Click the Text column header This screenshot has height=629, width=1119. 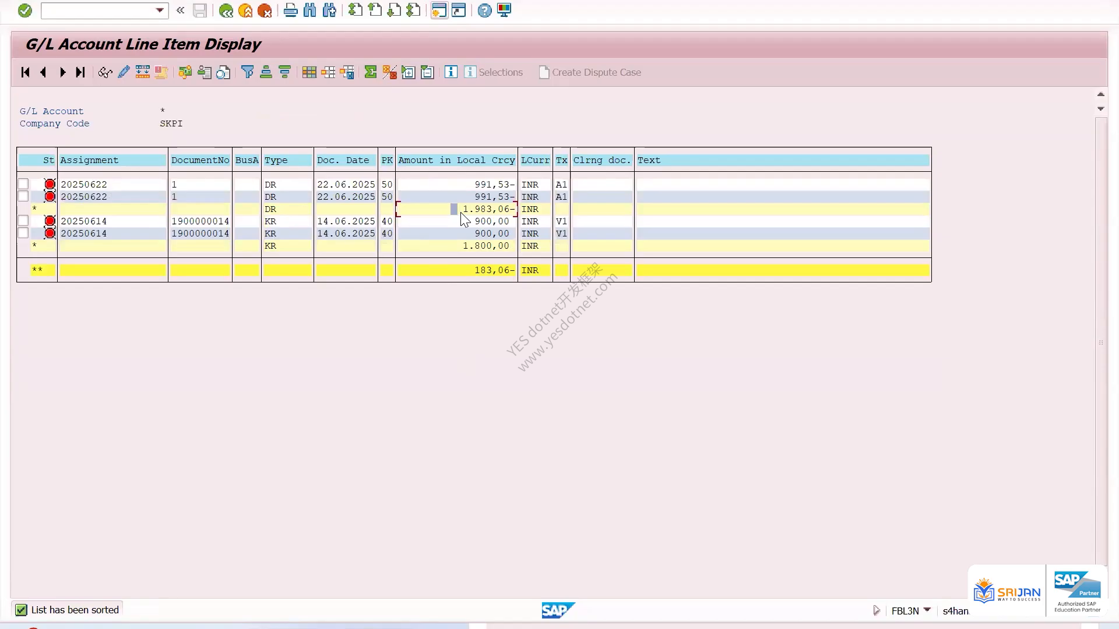[783, 160]
